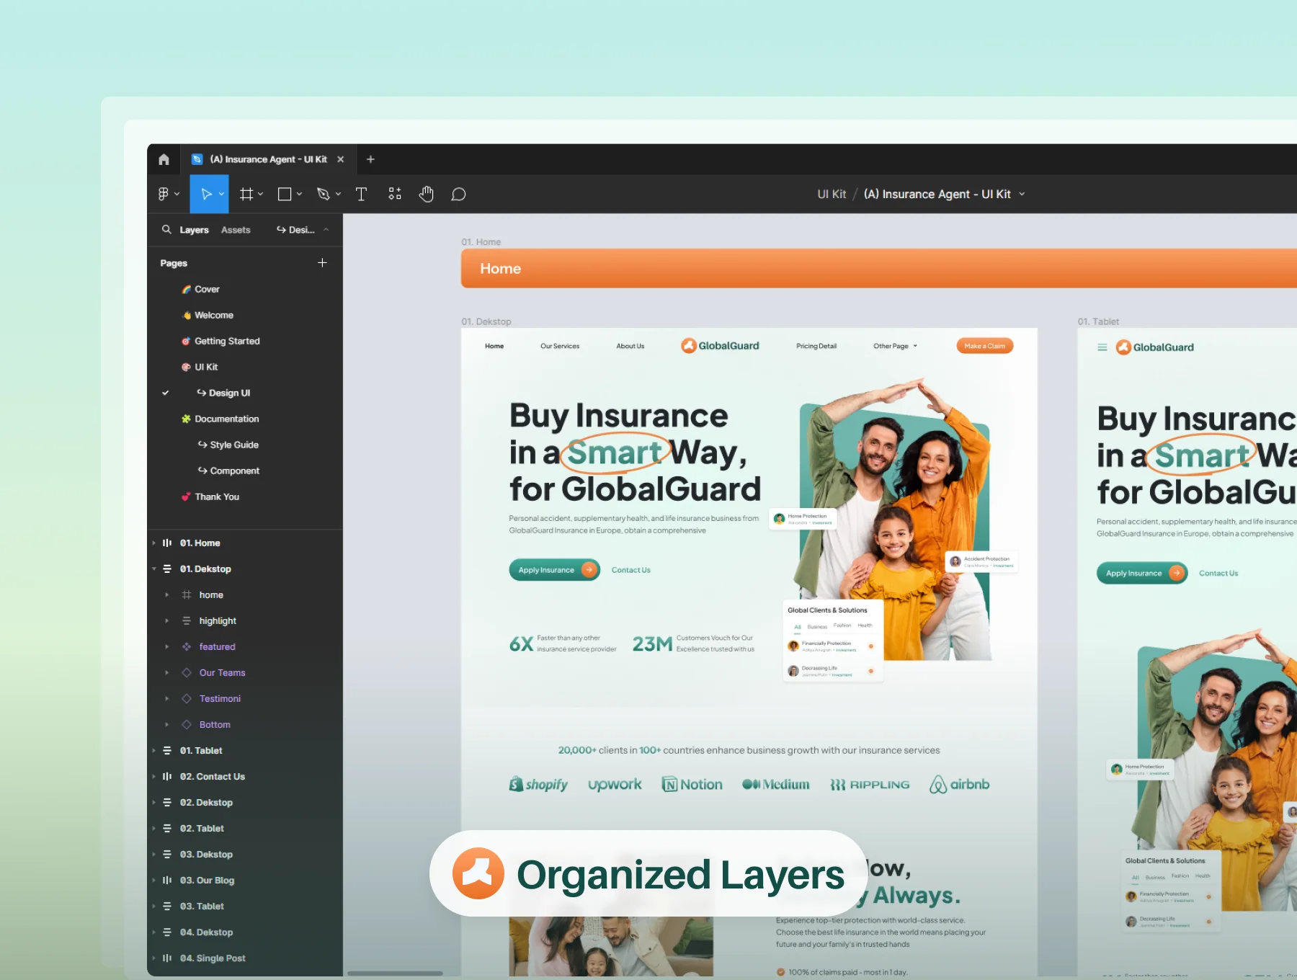Select the Pen tool
This screenshot has width=1297, height=980.
pos(324,194)
